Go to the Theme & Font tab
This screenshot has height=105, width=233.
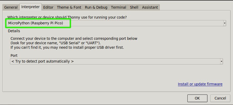[x=69, y=7]
